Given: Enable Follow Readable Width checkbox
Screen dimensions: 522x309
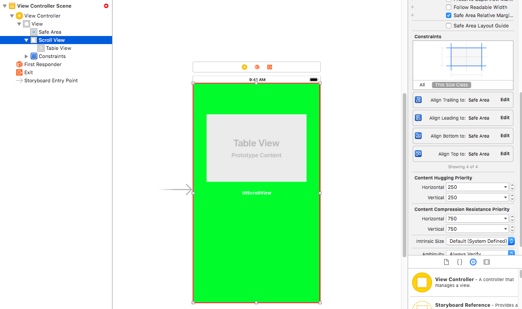Looking at the screenshot, I should 449,7.
